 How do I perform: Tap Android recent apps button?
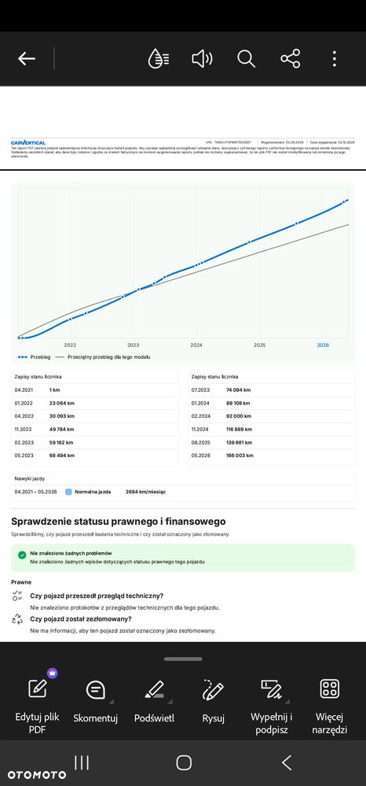click(82, 762)
